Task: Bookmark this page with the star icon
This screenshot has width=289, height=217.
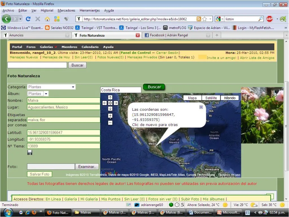Action: click(205, 19)
